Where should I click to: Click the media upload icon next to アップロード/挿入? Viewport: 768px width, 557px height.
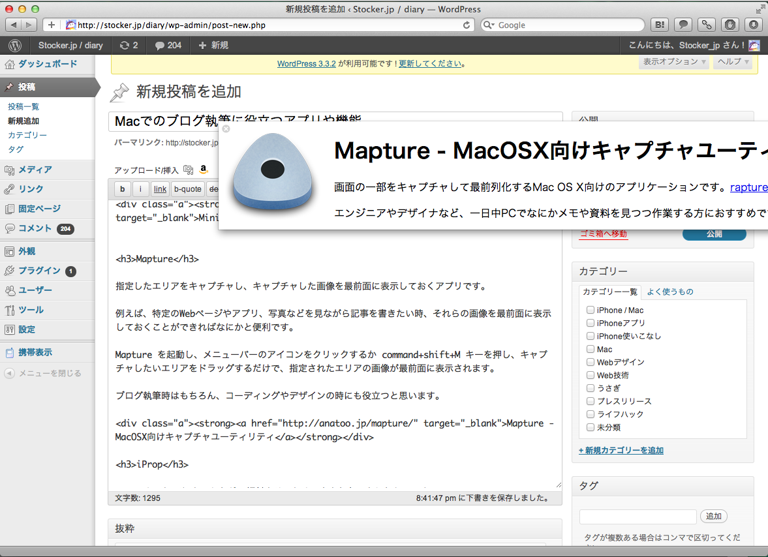click(x=188, y=169)
